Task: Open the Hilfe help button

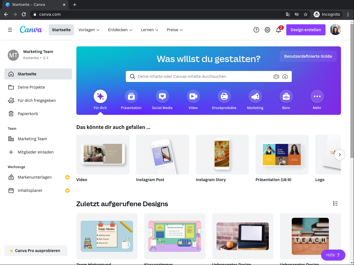Action: pyautogui.click(x=333, y=255)
